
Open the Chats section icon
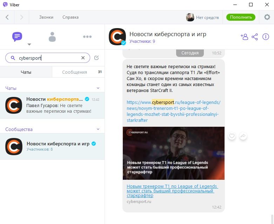[17, 37]
